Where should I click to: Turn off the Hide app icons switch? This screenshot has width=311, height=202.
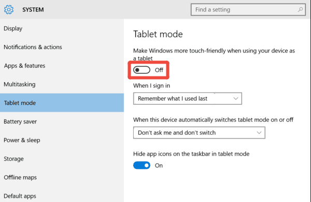pos(142,165)
